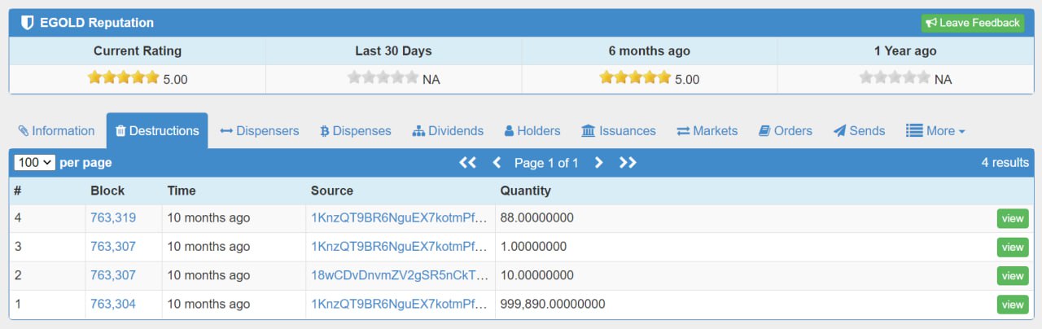Image resolution: width=1042 pixels, height=329 pixels.
Task: Go to previous page arrow
Action: [497, 163]
